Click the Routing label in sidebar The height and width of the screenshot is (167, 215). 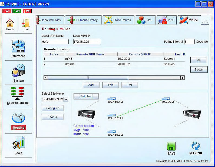tap(19, 128)
